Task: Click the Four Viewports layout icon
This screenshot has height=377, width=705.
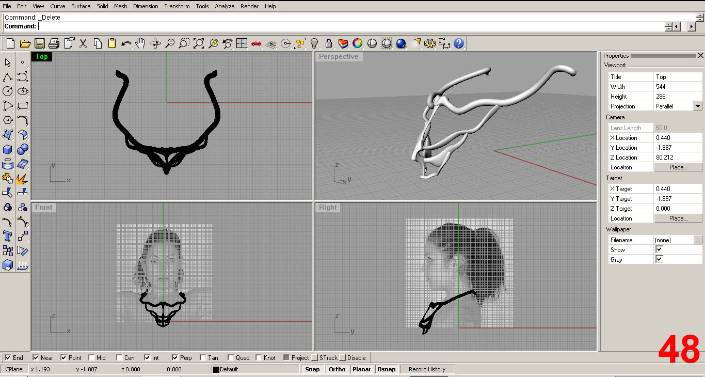Action: click(x=242, y=44)
